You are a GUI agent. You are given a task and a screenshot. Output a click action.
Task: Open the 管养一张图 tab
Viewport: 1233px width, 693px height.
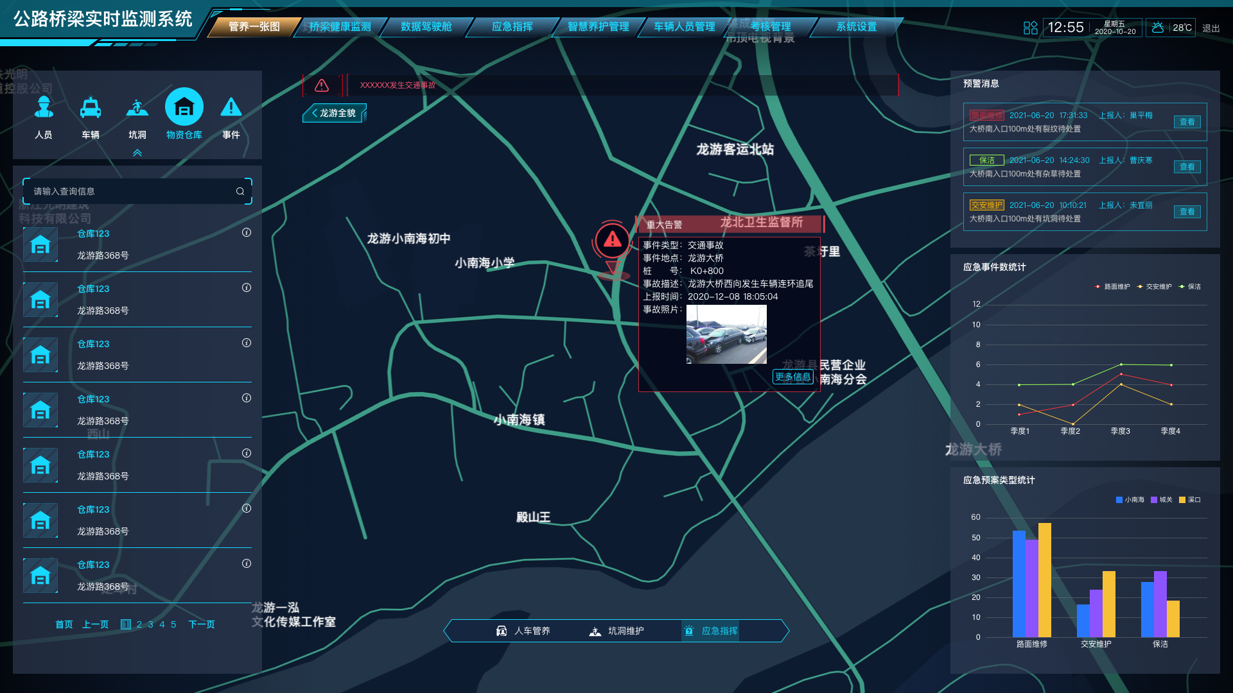254,27
